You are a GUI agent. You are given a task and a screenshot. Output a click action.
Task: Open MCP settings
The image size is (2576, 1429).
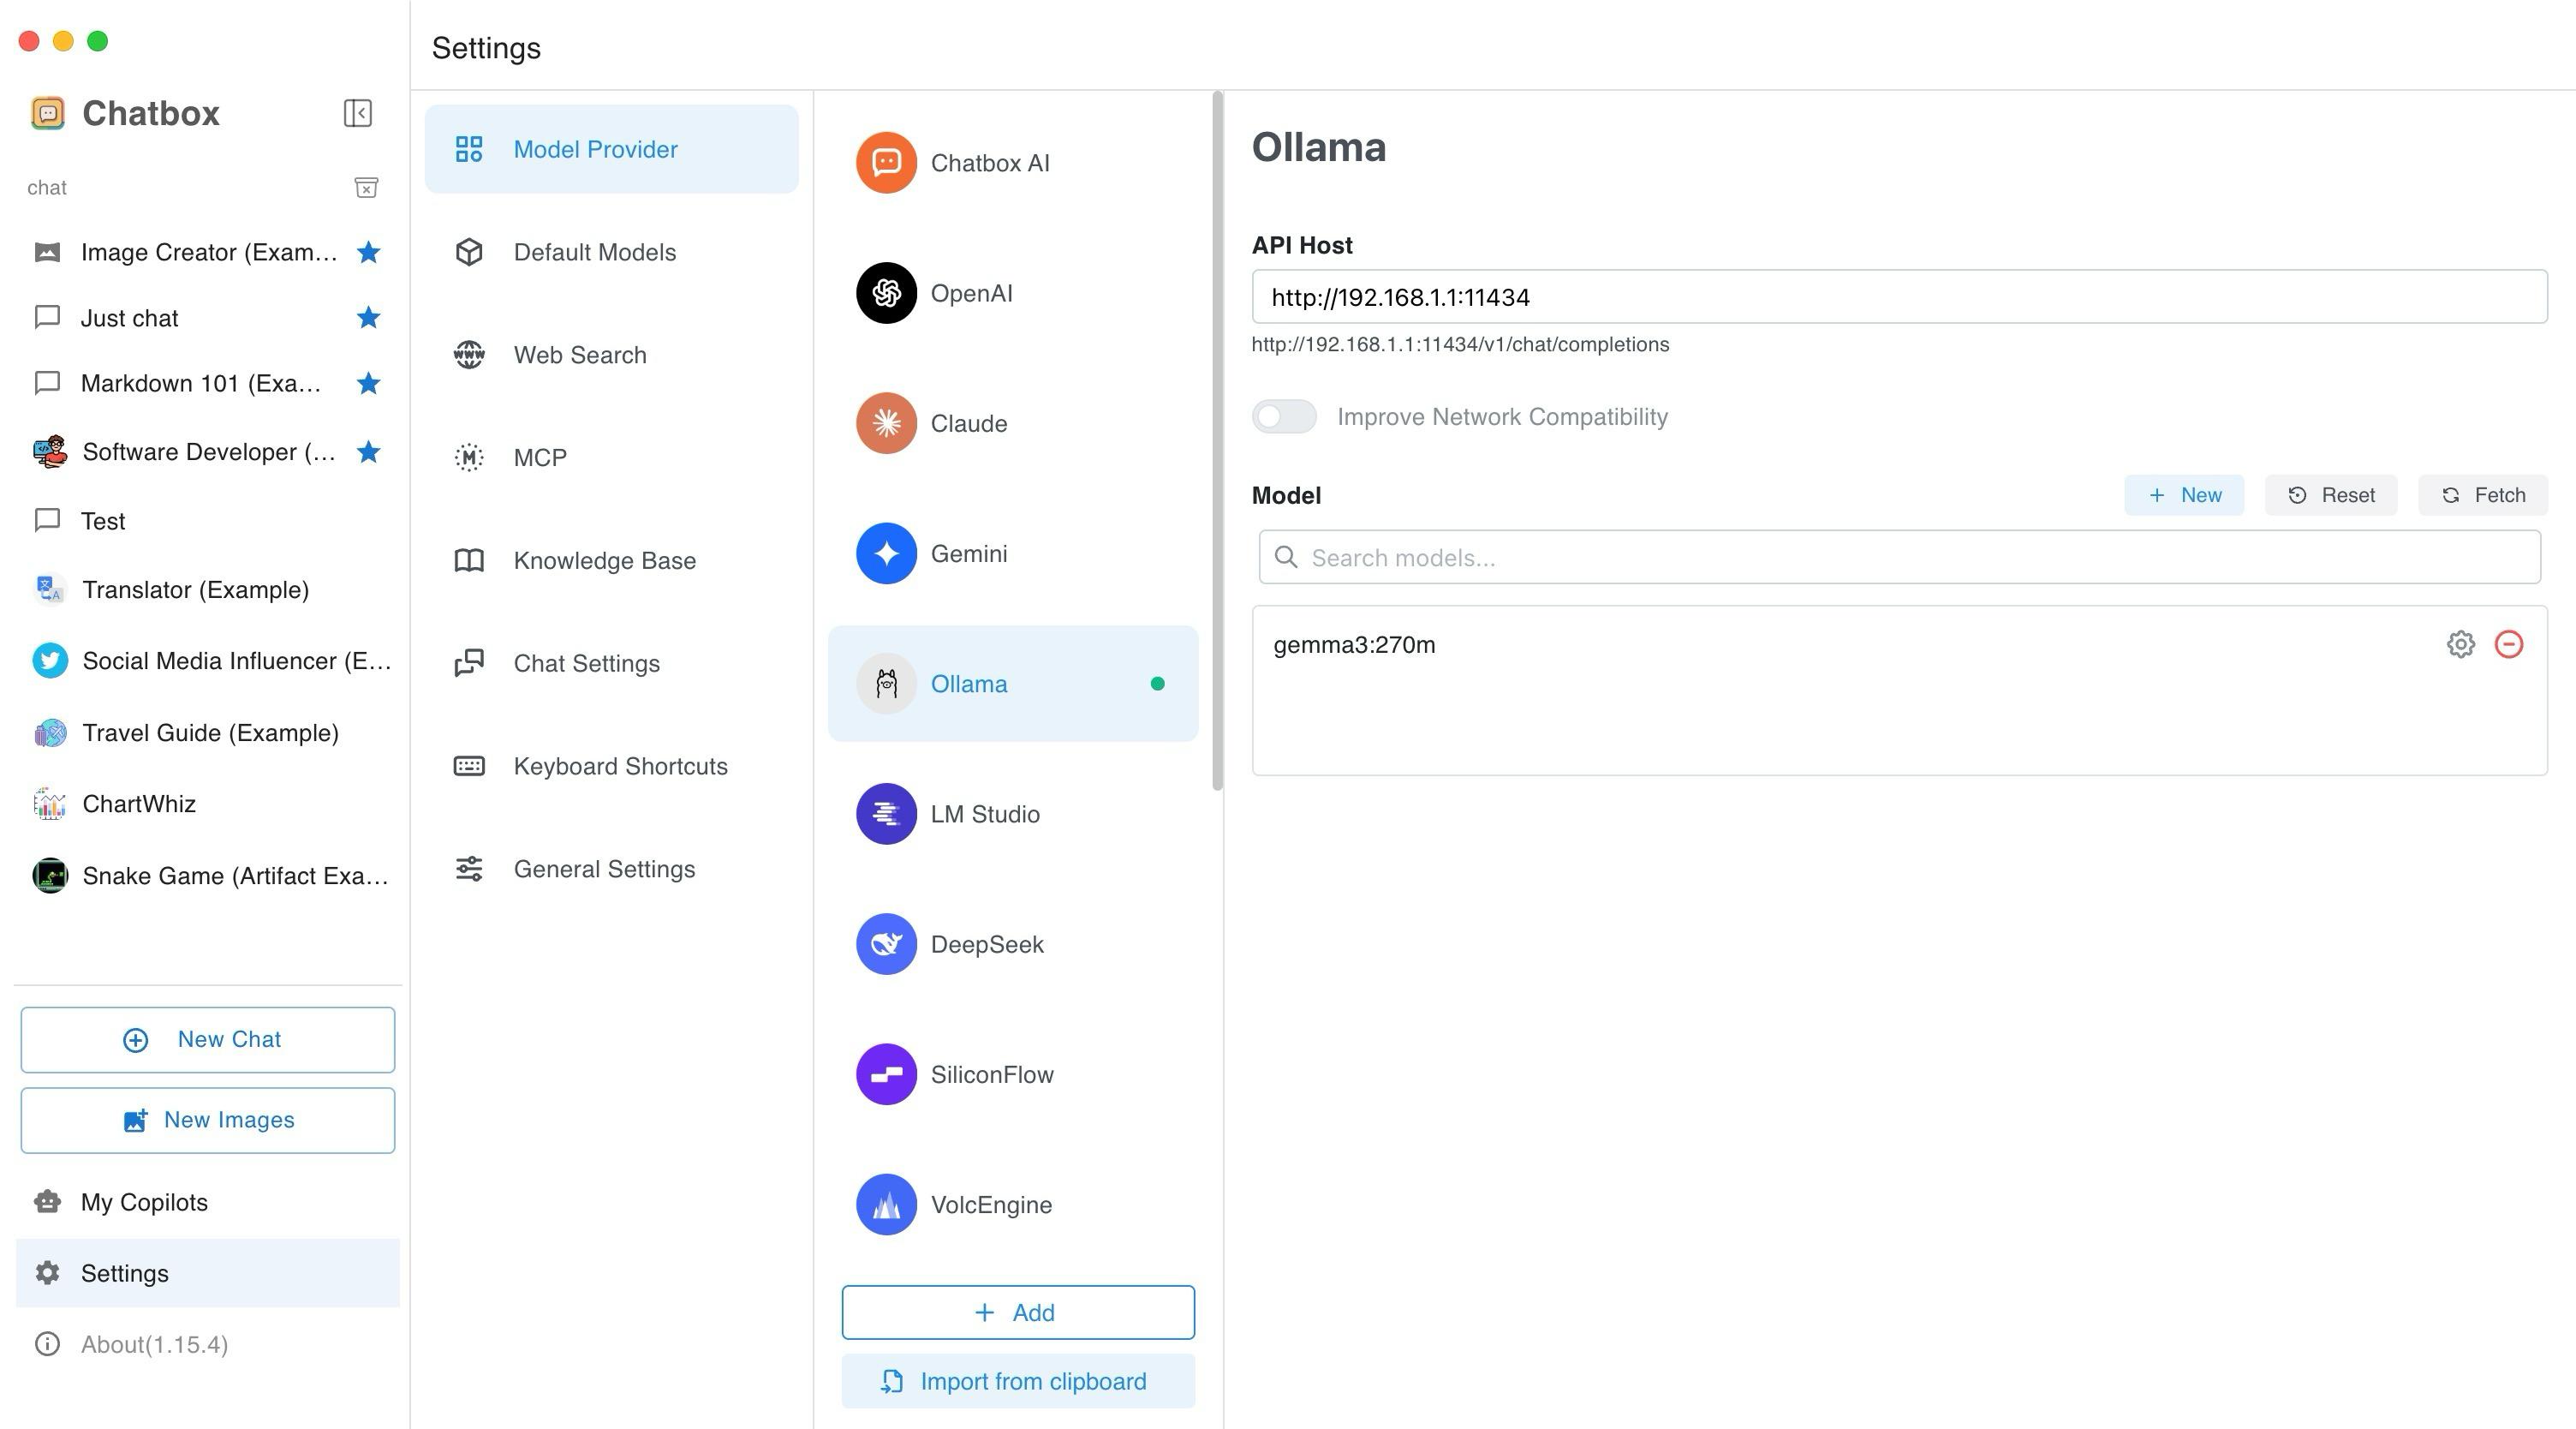[612, 457]
